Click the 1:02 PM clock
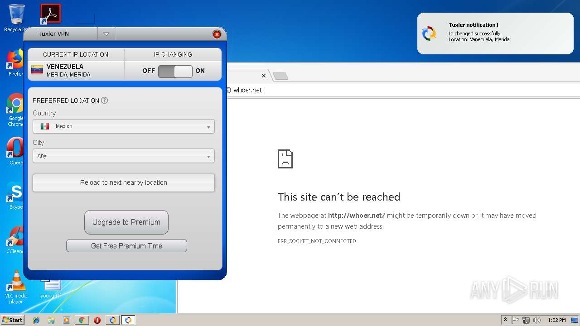The image size is (580, 326). click(x=556, y=320)
